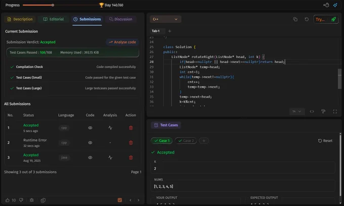View code of Runtime Error submission

90,143
